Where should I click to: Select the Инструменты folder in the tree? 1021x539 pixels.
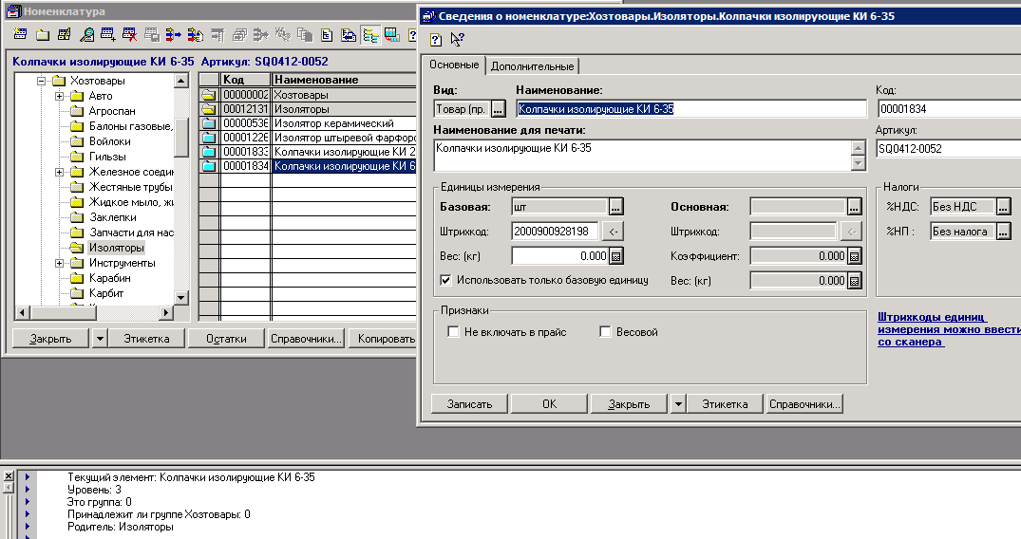point(122,263)
